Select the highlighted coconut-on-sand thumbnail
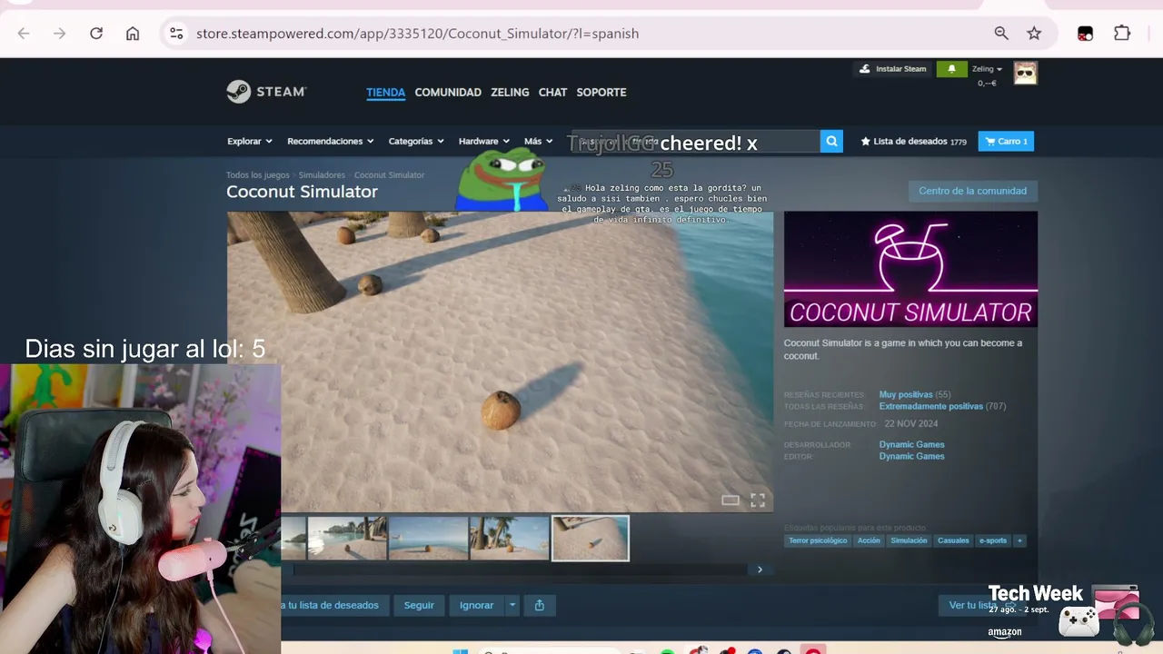Viewport: 1163px width, 654px height. (591, 539)
